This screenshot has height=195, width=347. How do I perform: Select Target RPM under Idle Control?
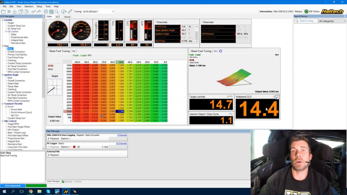click(13, 124)
